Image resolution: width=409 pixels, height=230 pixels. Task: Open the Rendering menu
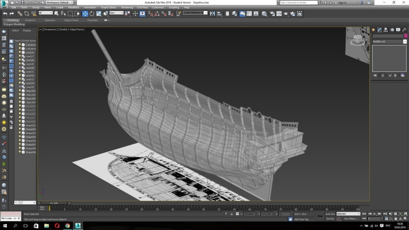127,8
